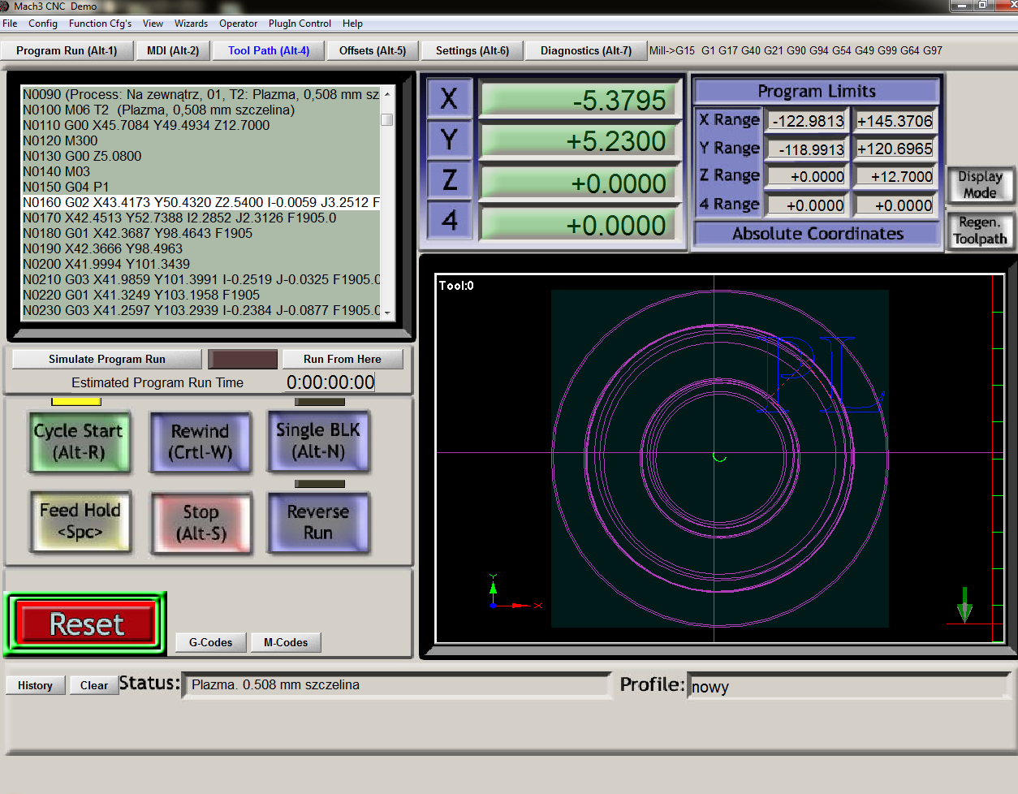Click the toolpath preview display
This screenshot has width=1018, height=794.
(x=719, y=459)
